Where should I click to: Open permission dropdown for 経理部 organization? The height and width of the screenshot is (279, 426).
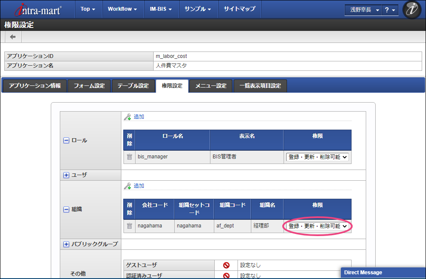[x=318, y=226]
